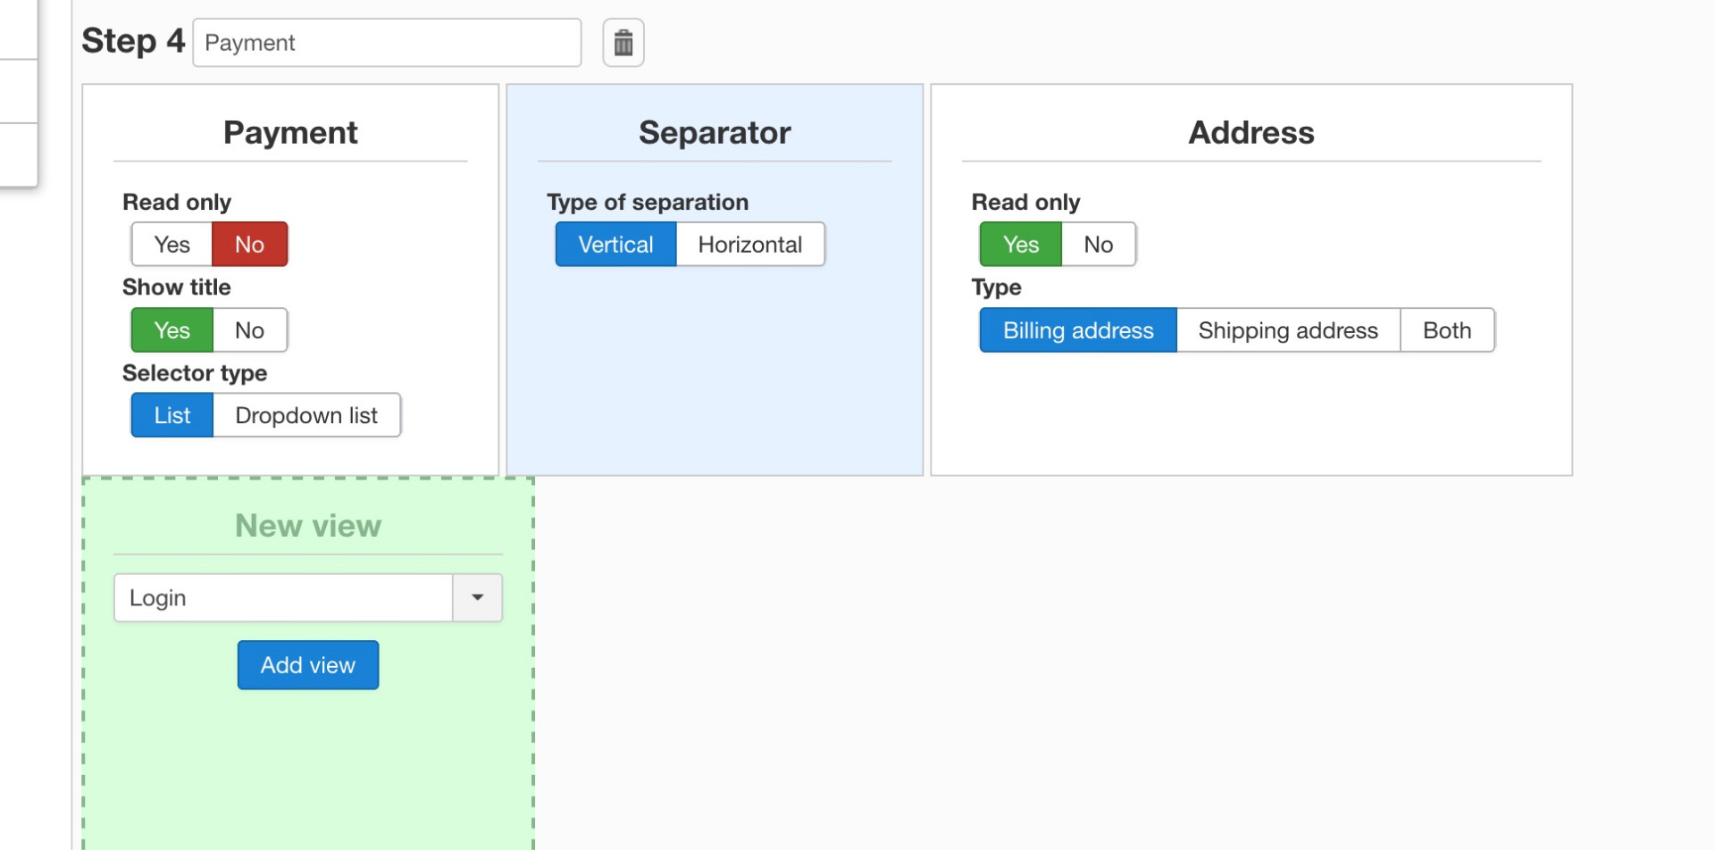Set Payment Read only to Yes

click(x=171, y=245)
